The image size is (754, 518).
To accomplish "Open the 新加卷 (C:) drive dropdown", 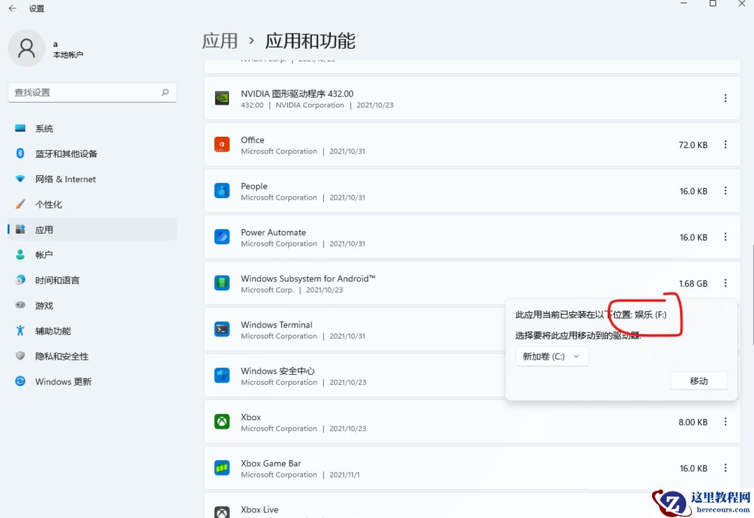I will pyautogui.click(x=552, y=356).
